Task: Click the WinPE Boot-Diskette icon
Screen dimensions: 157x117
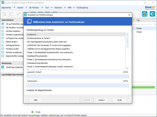Action: pos(3,67)
